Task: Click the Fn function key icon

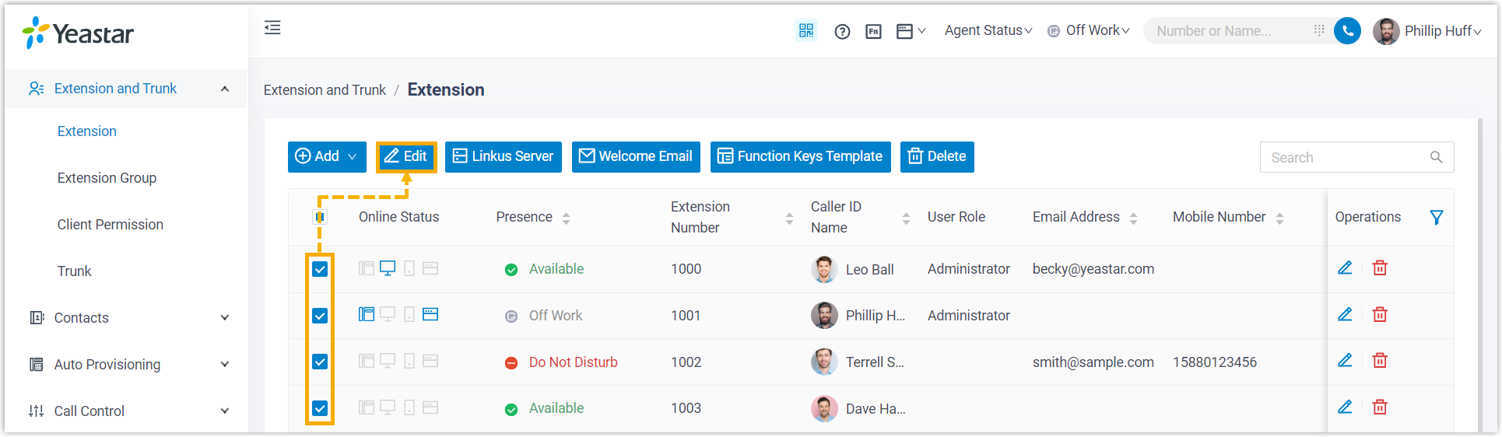Action: coord(873,32)
